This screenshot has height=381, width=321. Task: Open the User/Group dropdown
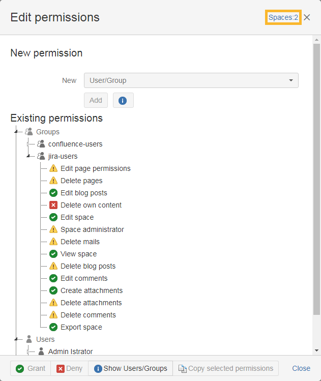[x=191, y=80]
